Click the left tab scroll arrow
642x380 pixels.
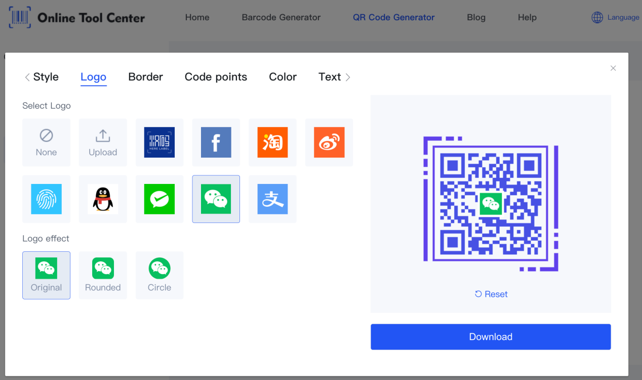point(27,78)
